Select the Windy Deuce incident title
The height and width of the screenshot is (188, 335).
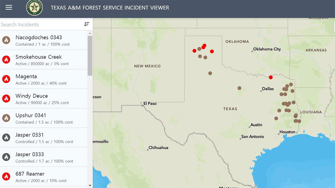point(32,96)
